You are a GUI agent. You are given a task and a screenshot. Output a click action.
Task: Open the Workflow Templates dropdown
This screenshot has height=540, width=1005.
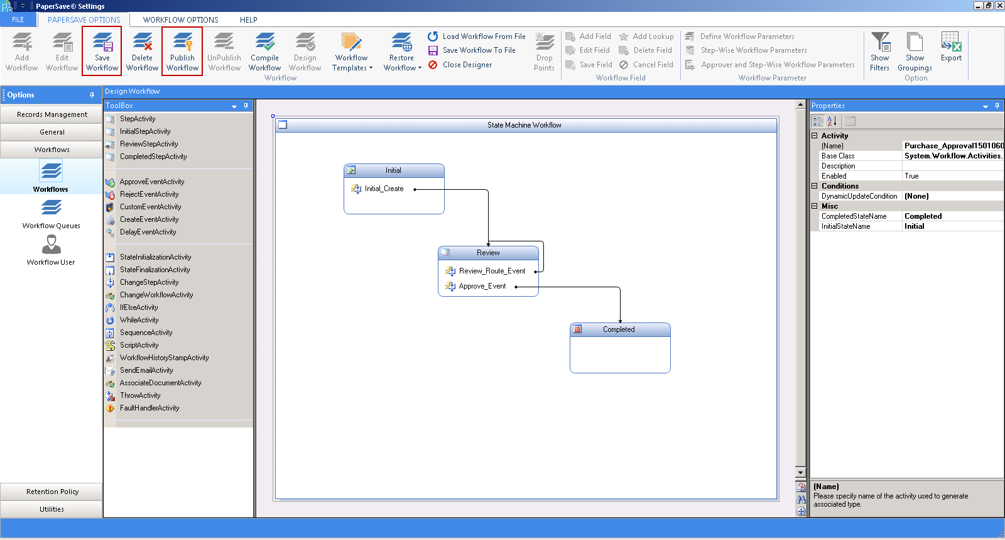pyautogui.click(x=352, y=52)
